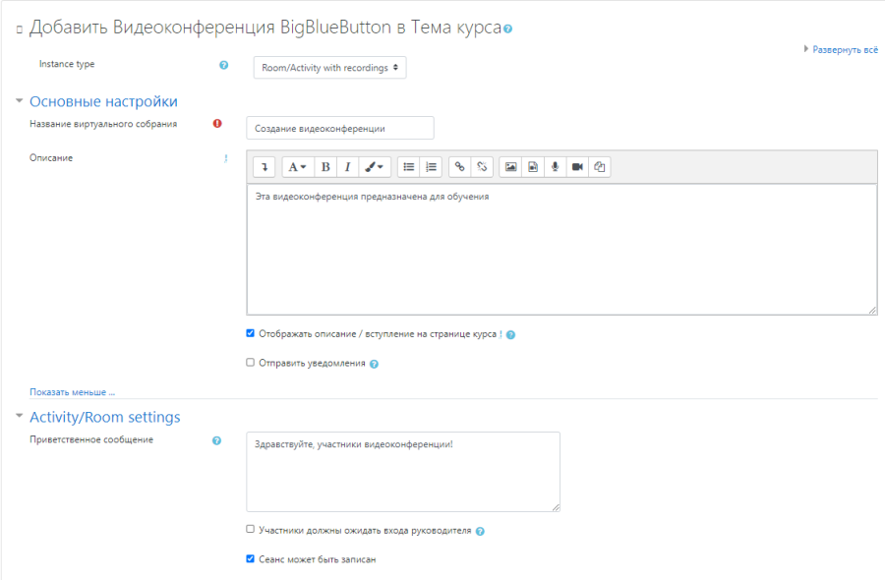Click the virtual meeting name input field
This screenshot has height=580, width=885.
pos(339,128)
